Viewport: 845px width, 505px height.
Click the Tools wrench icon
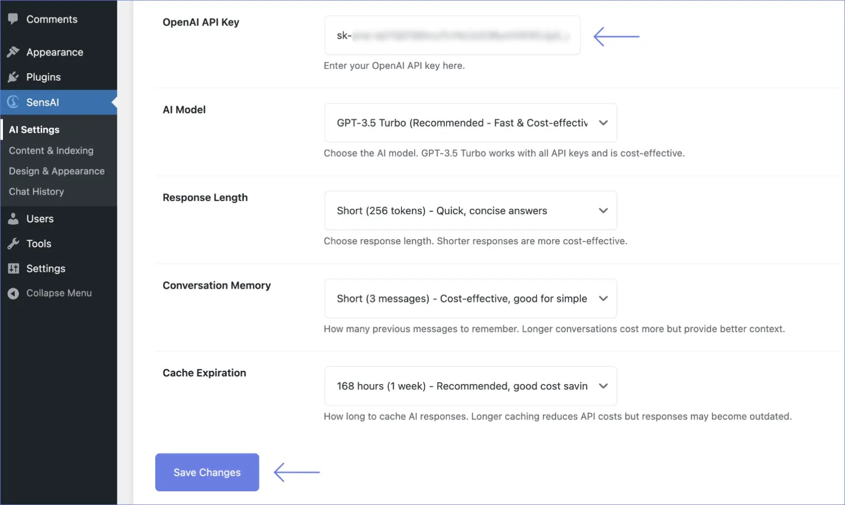click(x=13, y=244)
